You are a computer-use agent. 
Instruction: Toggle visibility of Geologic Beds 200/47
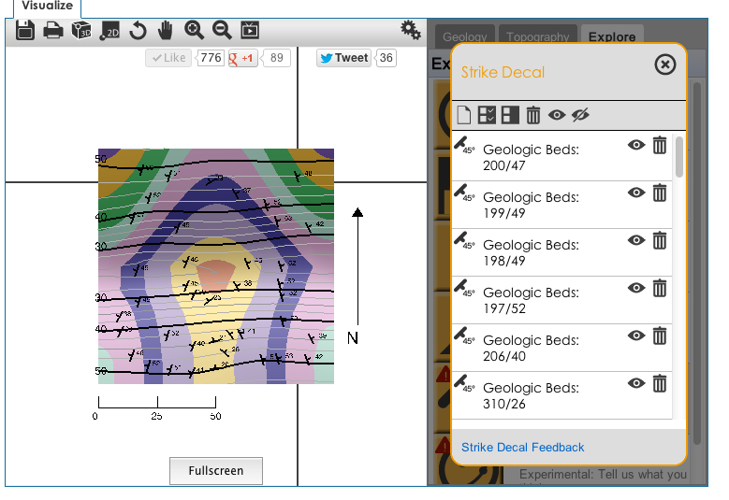click(x=636, y=145)
